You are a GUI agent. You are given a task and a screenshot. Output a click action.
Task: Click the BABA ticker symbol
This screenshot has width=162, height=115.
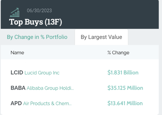[18, 88]
